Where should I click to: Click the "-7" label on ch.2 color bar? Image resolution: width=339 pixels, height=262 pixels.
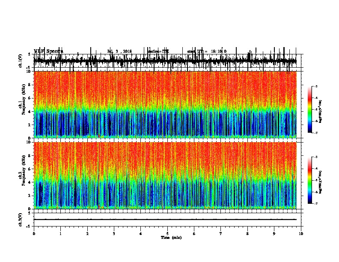pyautogui.click(x=316, y=203)
